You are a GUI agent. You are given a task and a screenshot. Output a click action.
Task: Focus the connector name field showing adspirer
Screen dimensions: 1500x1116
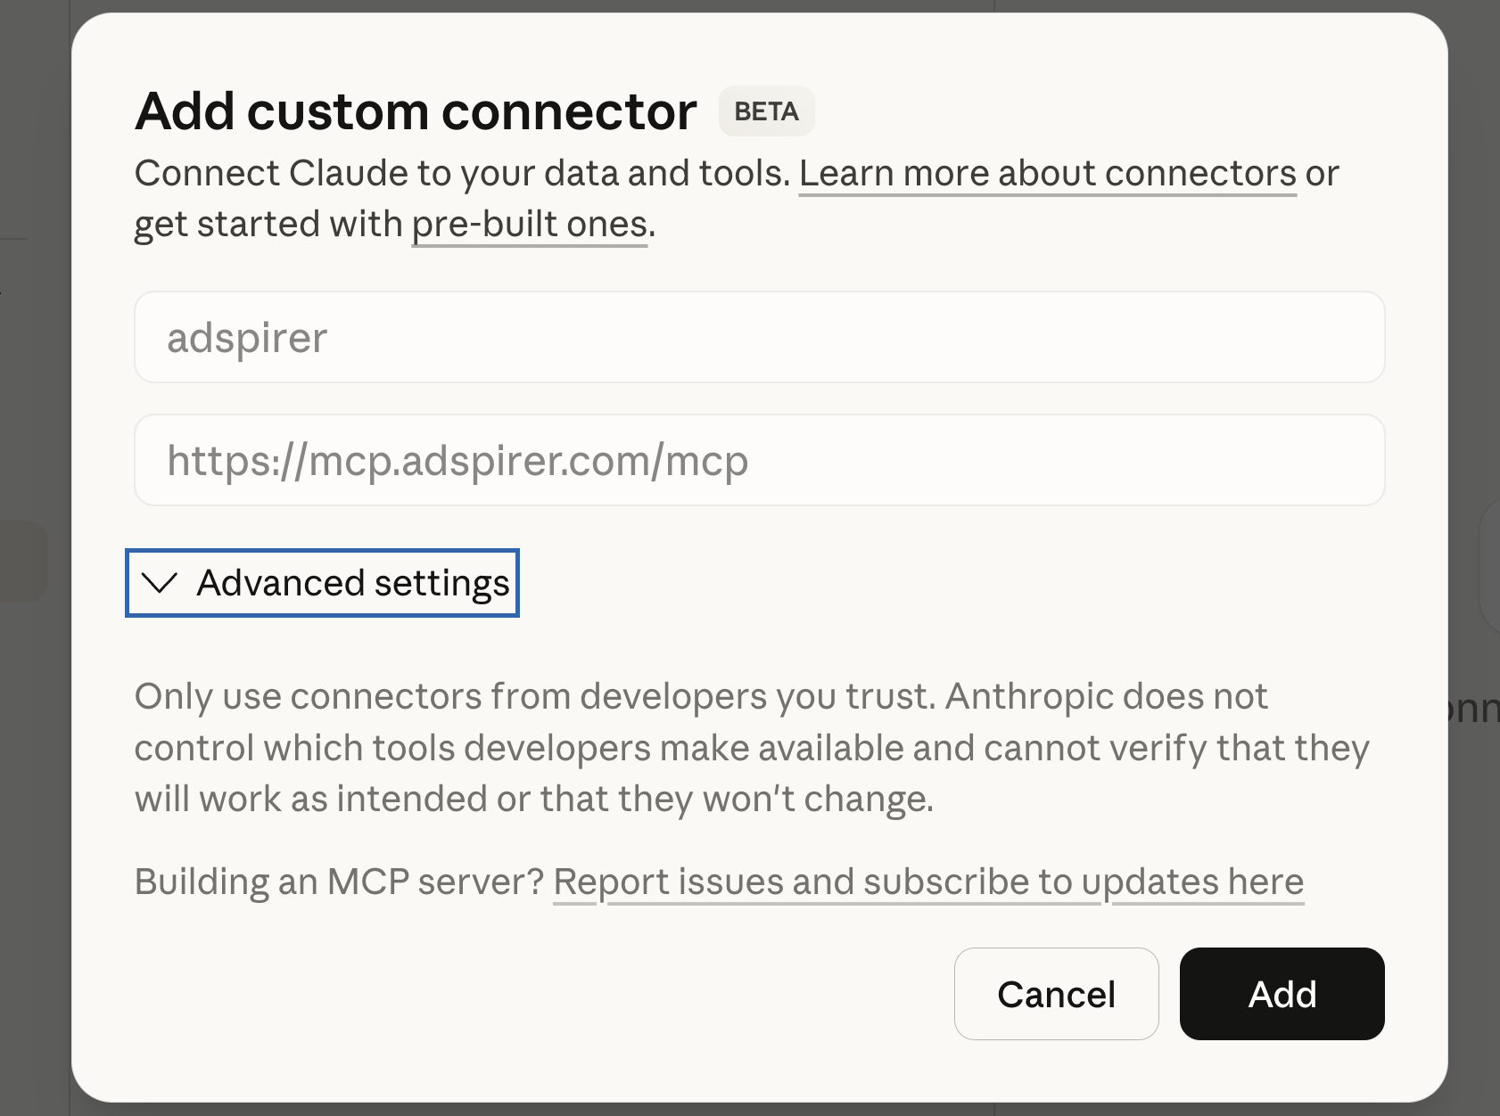758,337
